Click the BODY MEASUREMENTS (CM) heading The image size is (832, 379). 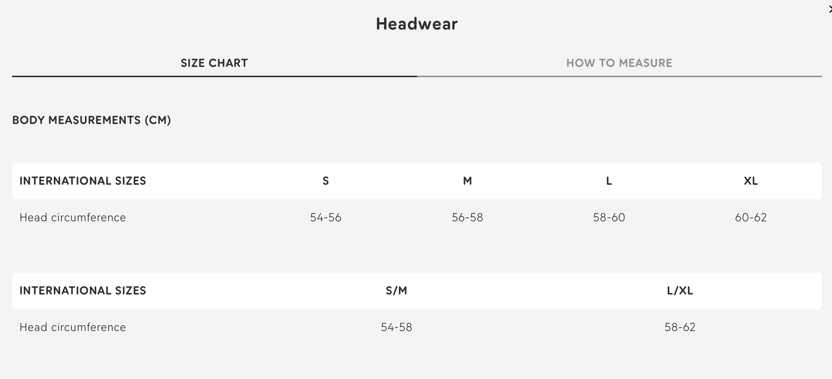pos(91,120)
